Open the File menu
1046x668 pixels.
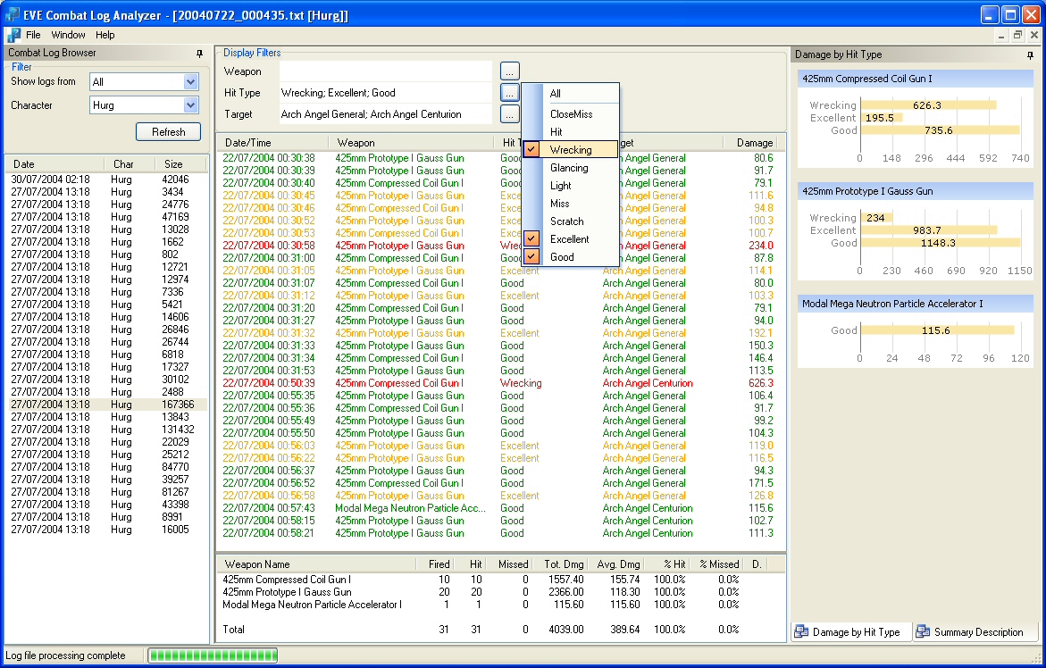33,35
